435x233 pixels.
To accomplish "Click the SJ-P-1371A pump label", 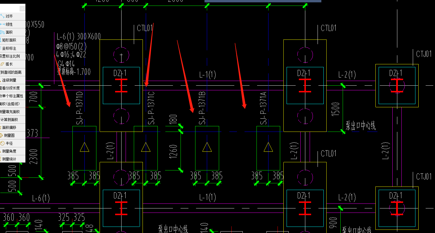I will click(264, 108).
